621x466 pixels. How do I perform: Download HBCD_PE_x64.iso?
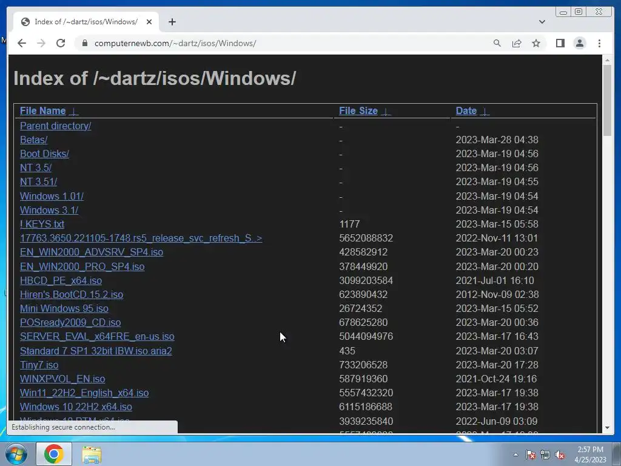tap(61, 280)
